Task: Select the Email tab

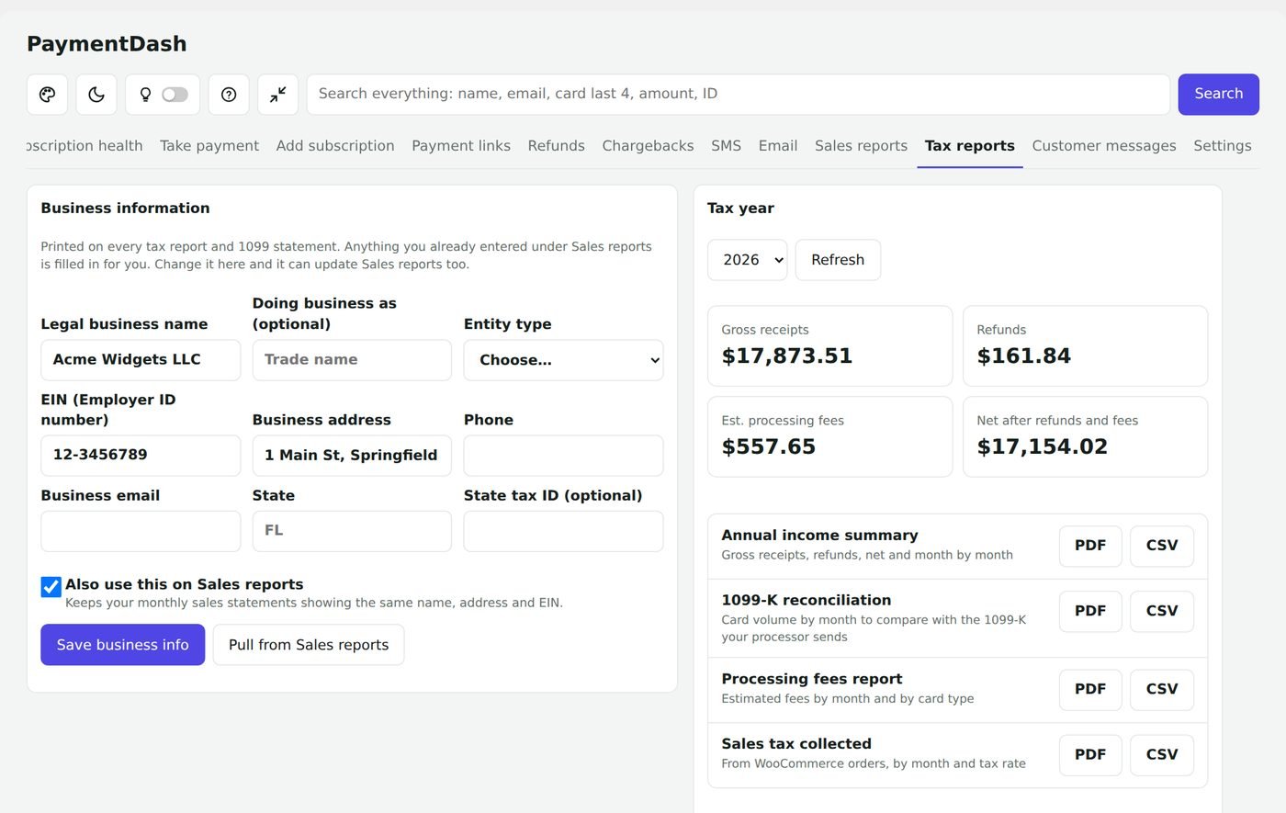Action: point(777,146)
